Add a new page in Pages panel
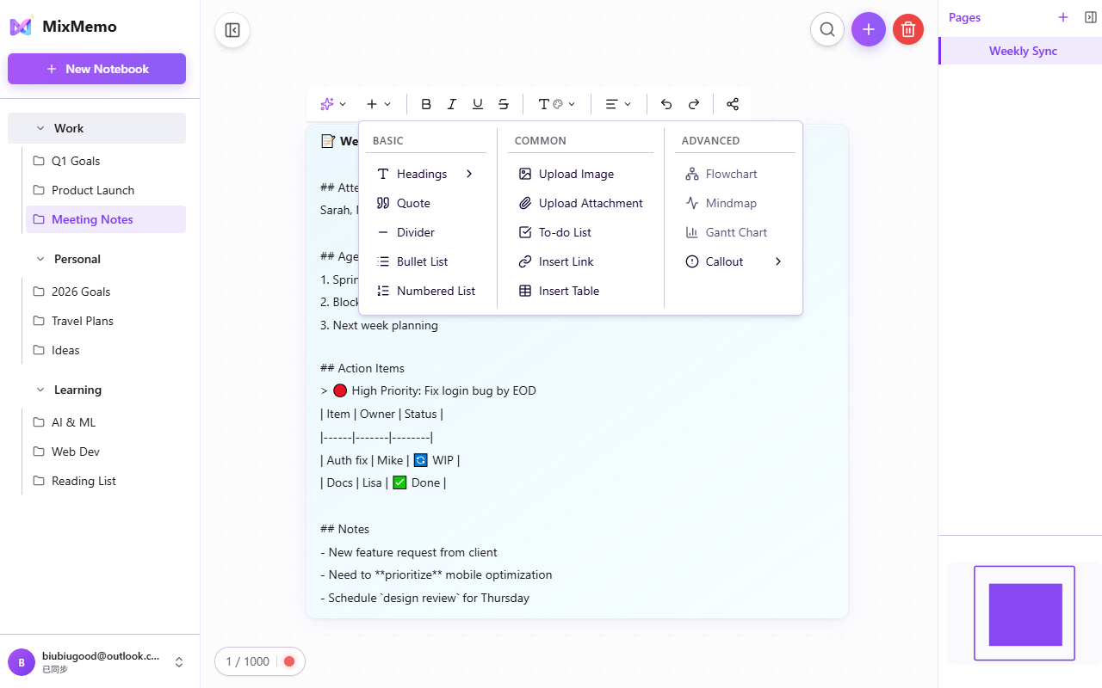 click(1063, 17)
